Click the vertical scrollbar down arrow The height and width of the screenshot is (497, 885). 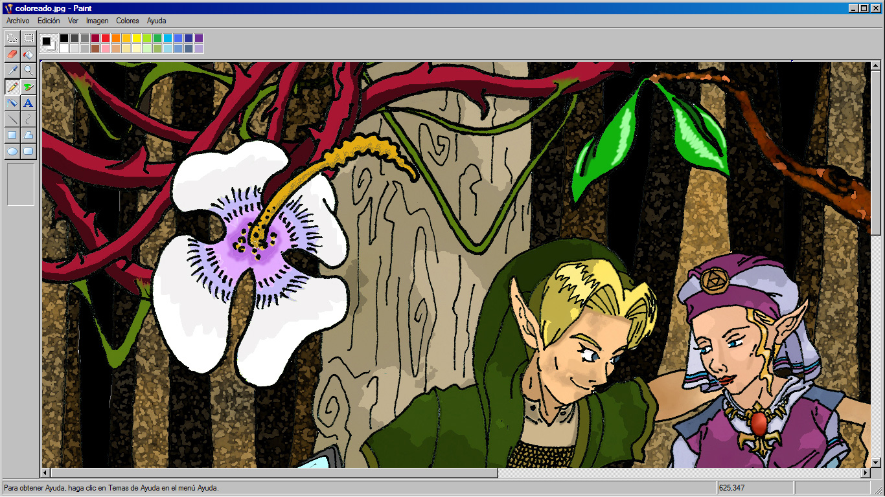coord(875,462)
